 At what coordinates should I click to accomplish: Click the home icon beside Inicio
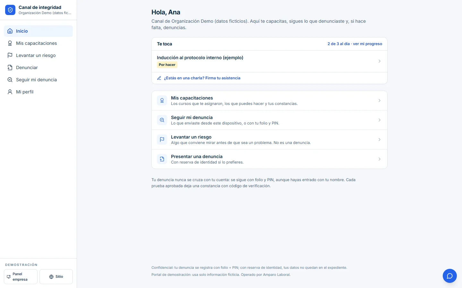10,31
